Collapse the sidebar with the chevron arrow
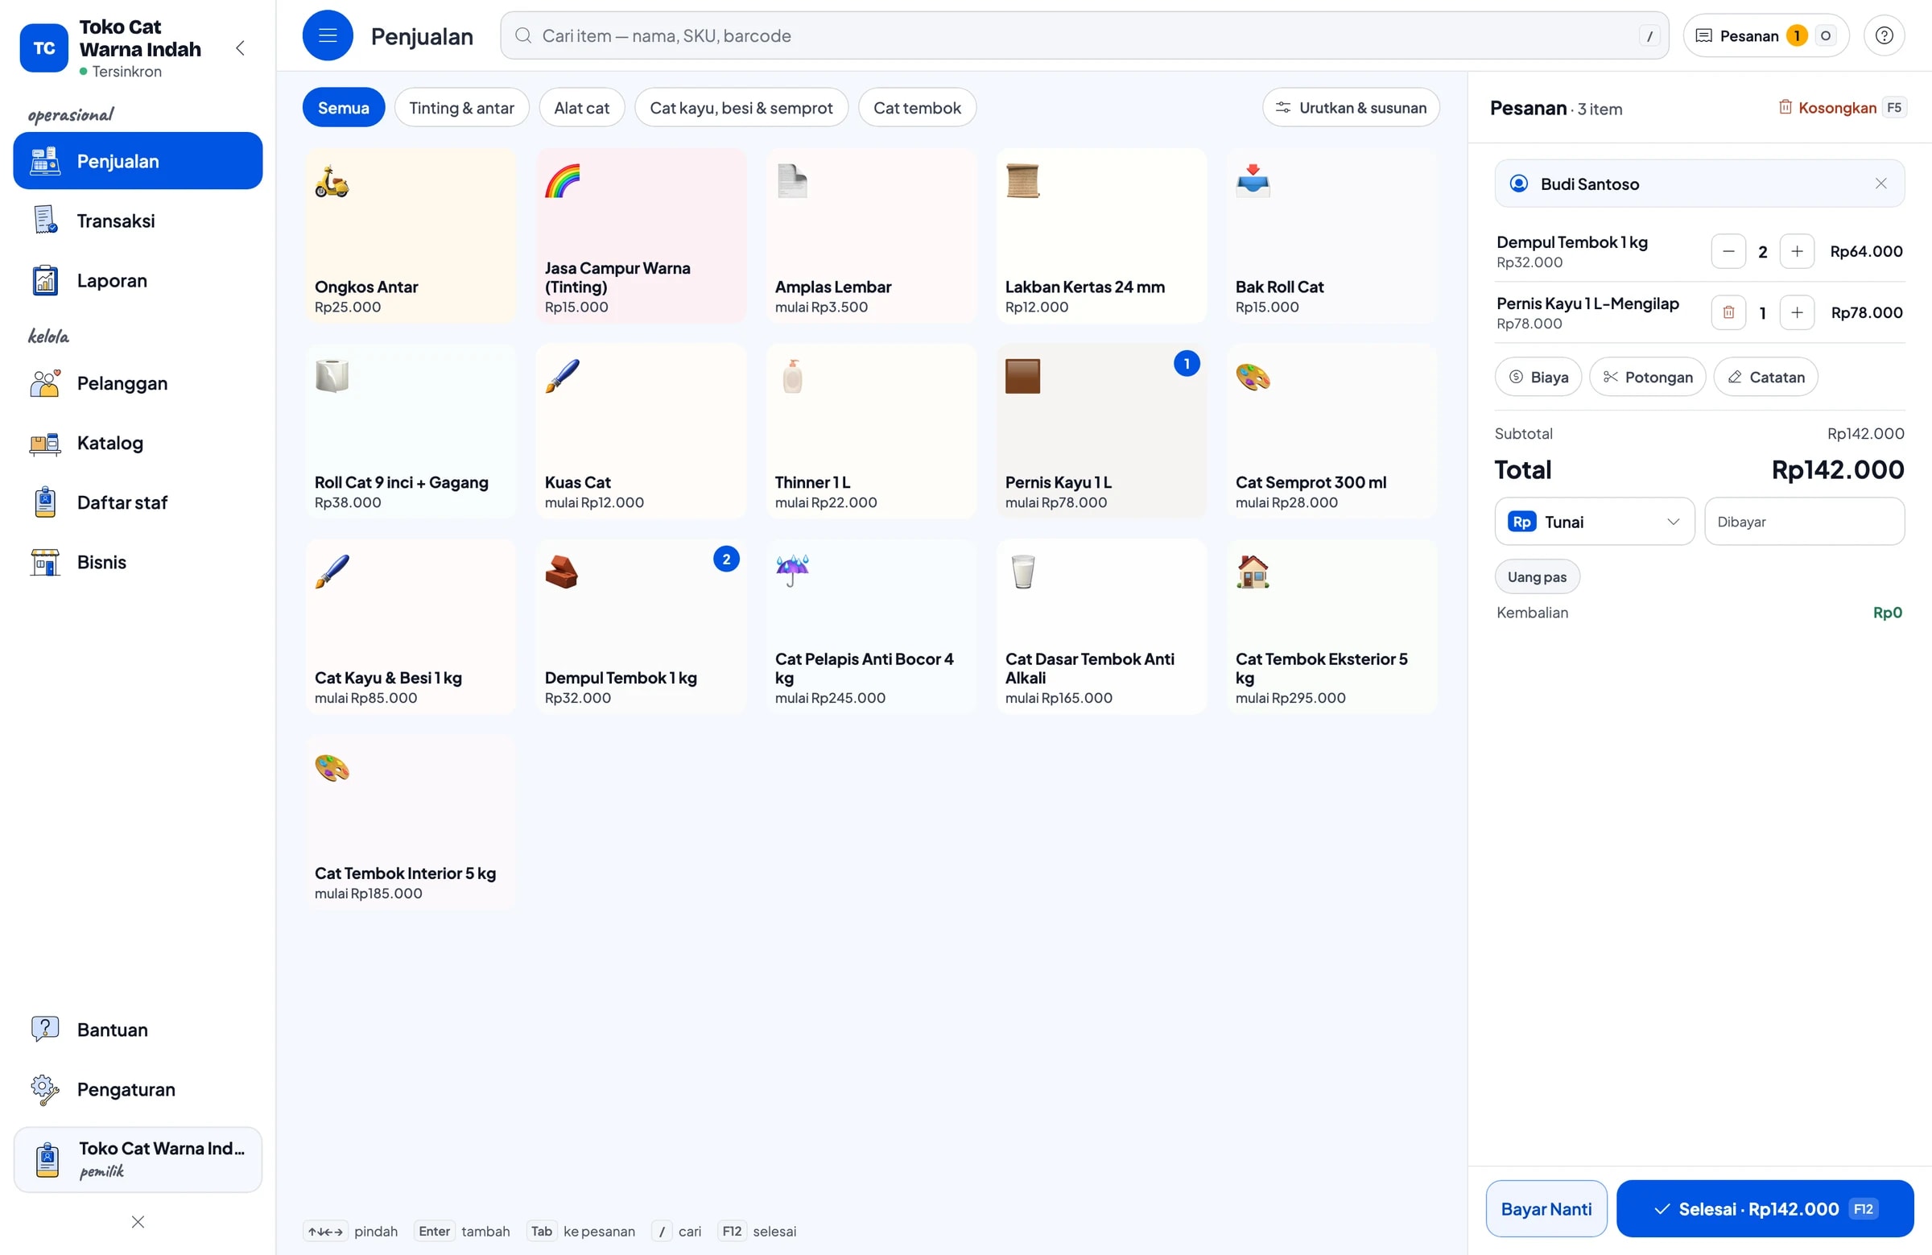The height and width of the screenshot is (1255, 1932). 240,47
